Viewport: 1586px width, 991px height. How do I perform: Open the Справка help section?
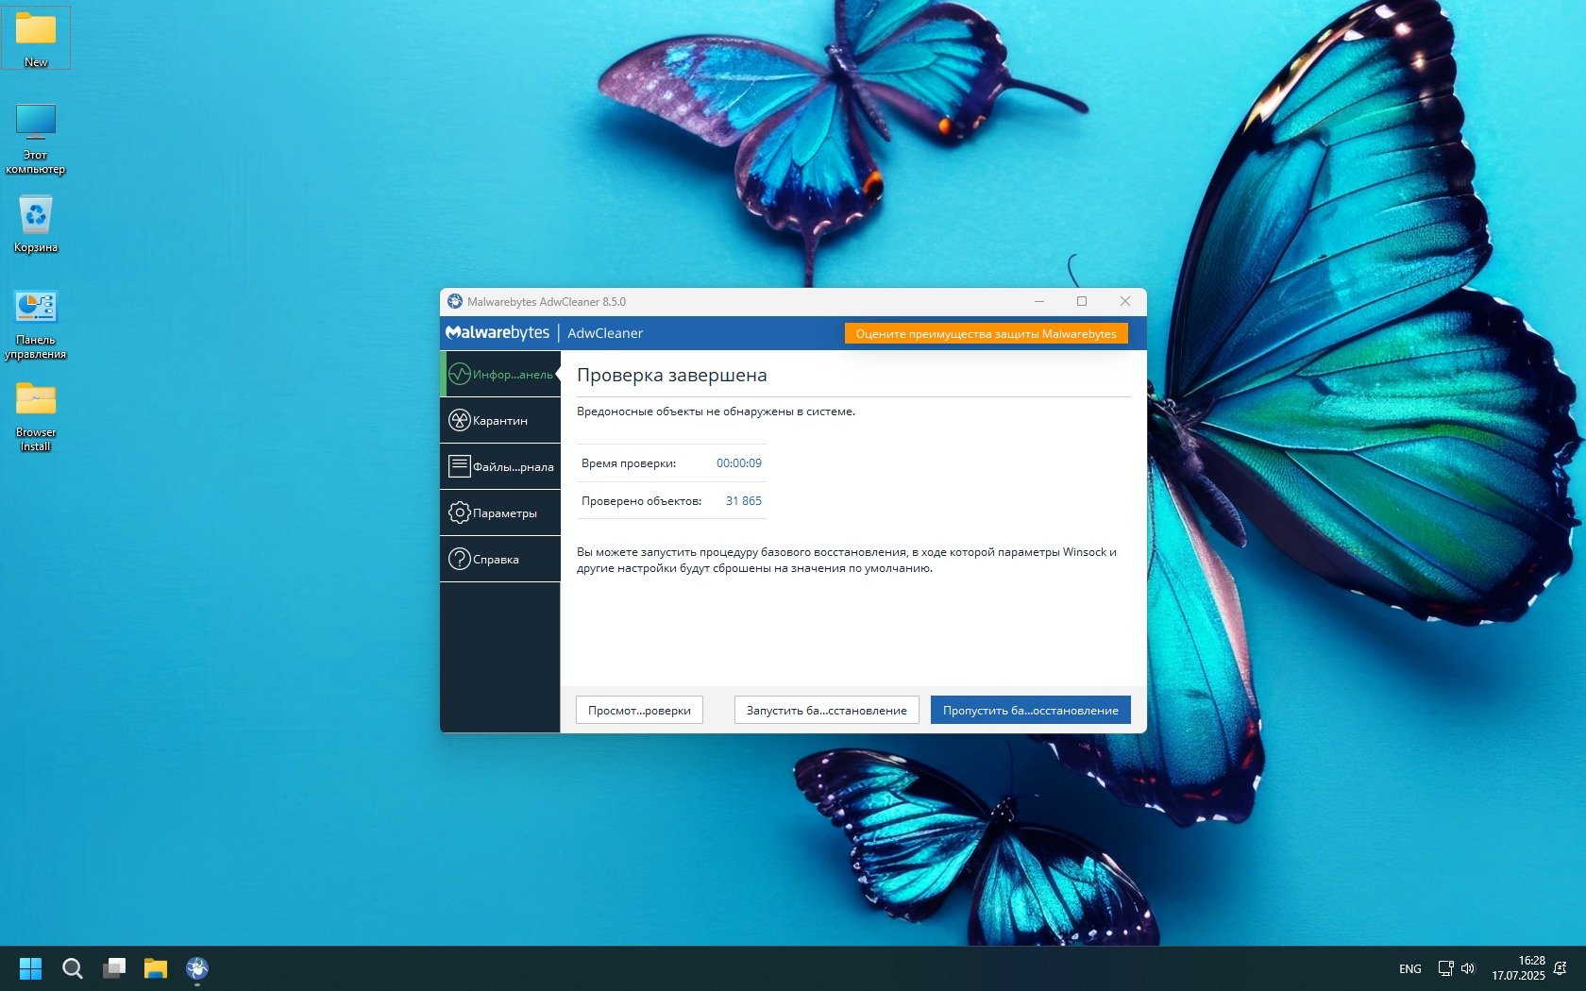click(x=500, y=560)
